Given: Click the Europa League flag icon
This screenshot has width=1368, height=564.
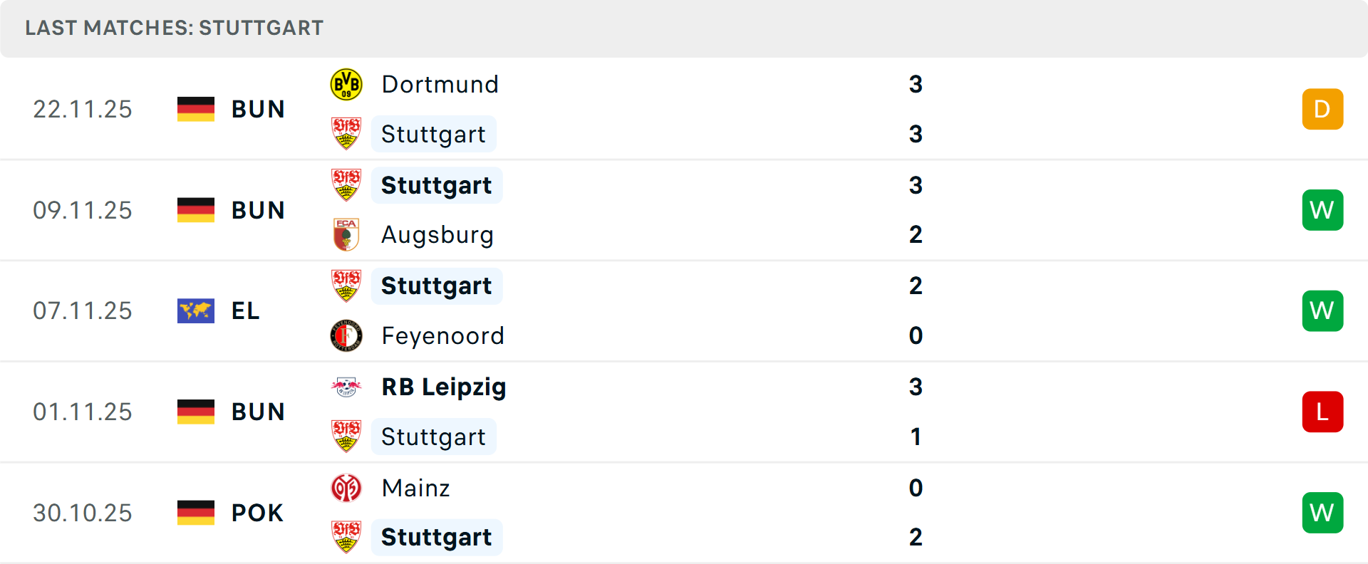Looking at the screenshot, I should coord(196,311).
